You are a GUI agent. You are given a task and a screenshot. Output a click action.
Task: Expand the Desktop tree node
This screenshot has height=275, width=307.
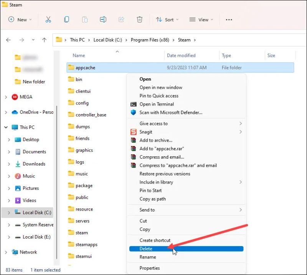pyautogui.click(x=9, y=139)
